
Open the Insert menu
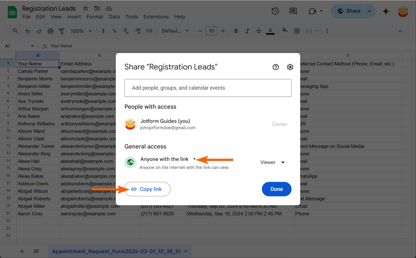pos(74,17)
